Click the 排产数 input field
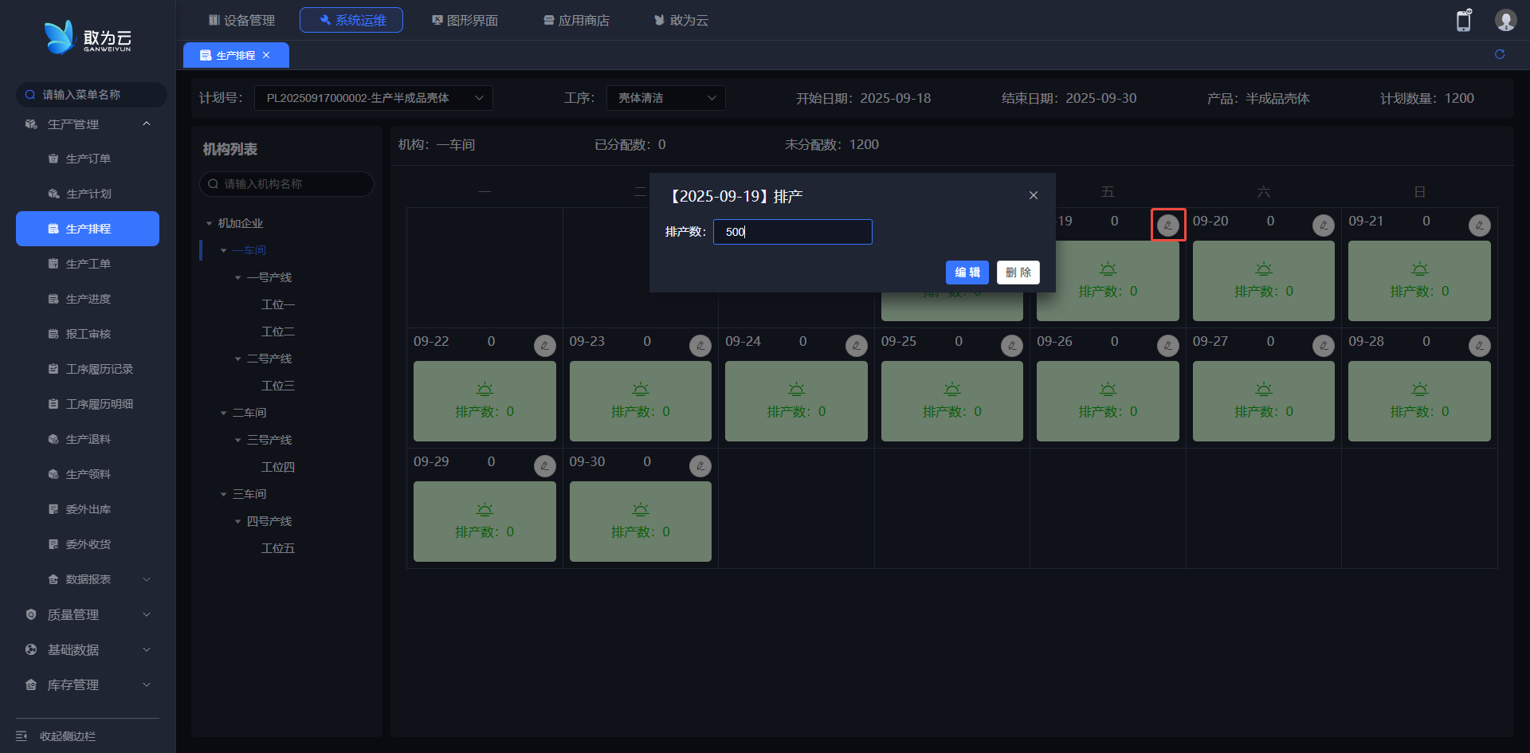The image size is (1530, 753). pos(792,232)
